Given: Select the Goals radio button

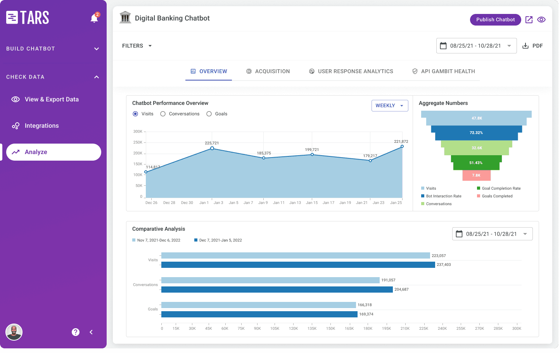Looking at the screenshot, I should point(209,114).
